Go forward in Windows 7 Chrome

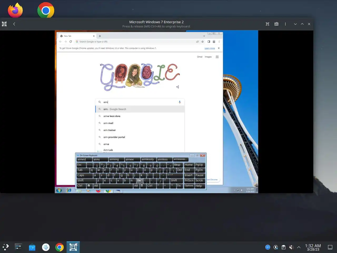click(66, 42)
